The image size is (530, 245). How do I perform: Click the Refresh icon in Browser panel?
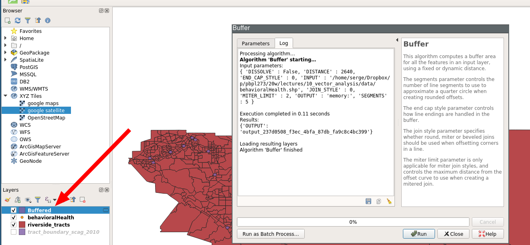pos(18,20)
